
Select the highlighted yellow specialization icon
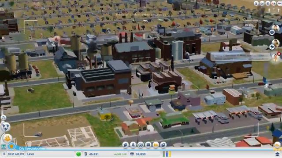coord(156,144)
